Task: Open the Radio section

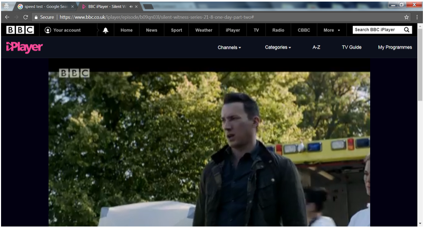Action: (278, 30)
